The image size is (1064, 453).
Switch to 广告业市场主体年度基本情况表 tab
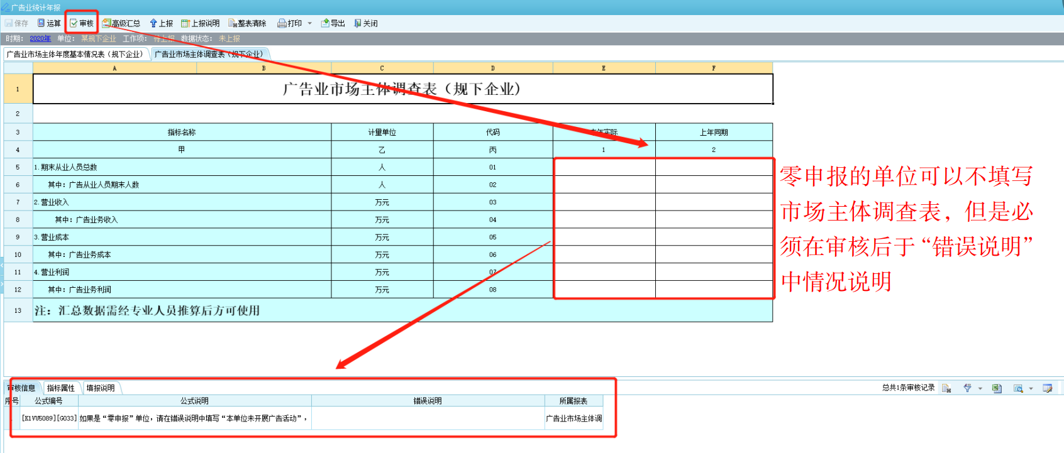click(75, 54)
